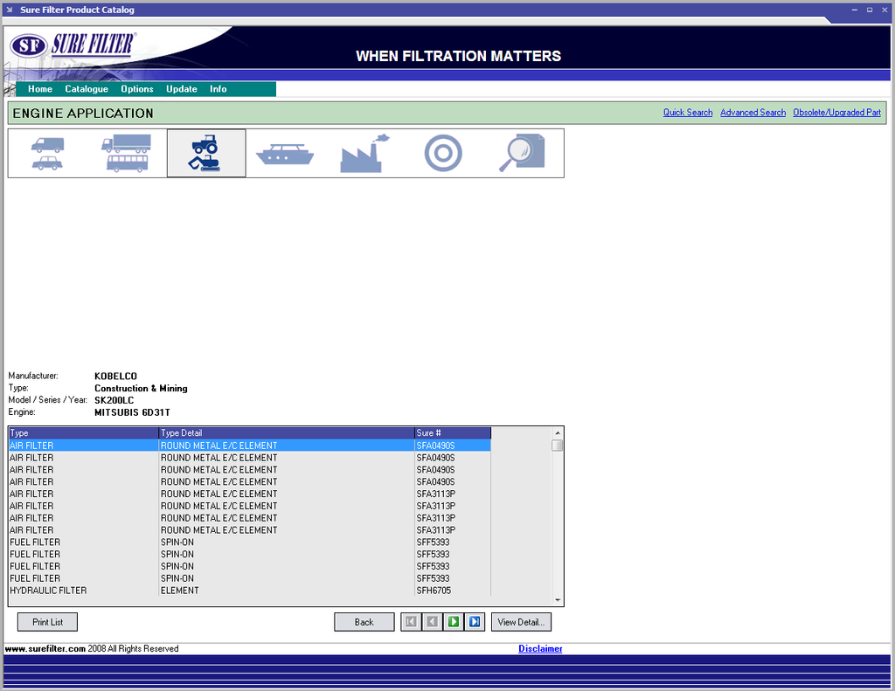Click the KOBELCO manufacturer value

(116, 376)
